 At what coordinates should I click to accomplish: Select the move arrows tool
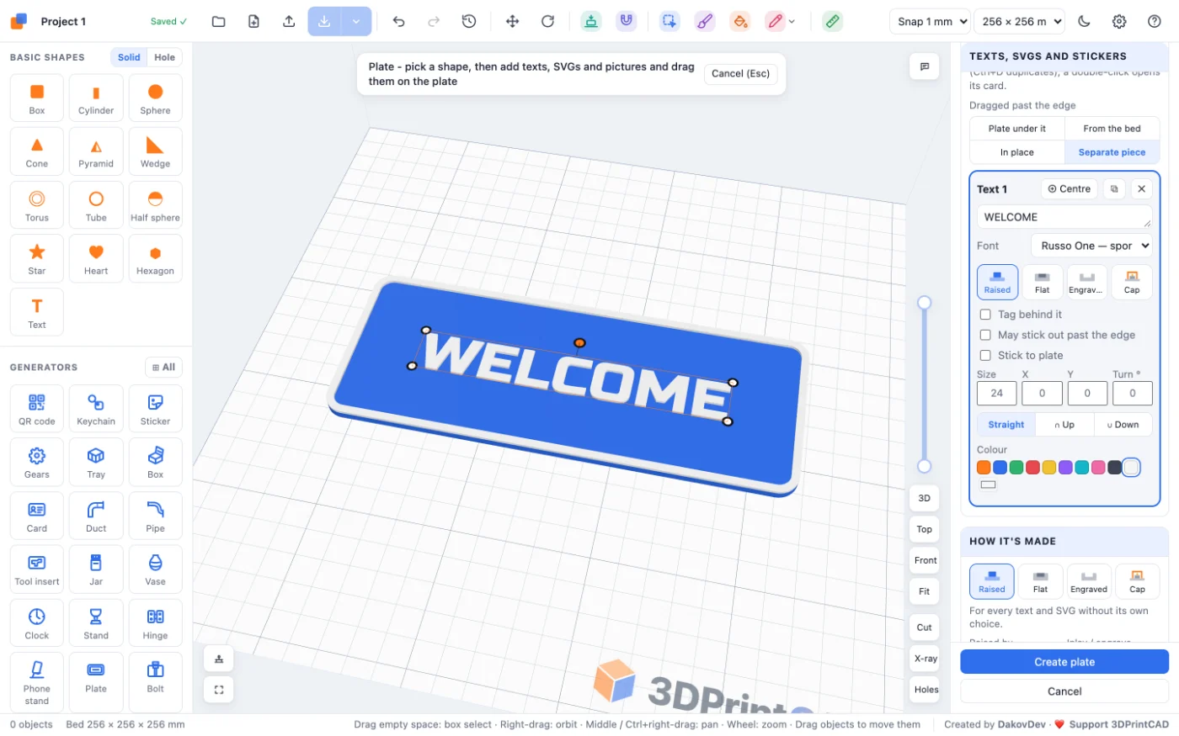click(512, 22)
